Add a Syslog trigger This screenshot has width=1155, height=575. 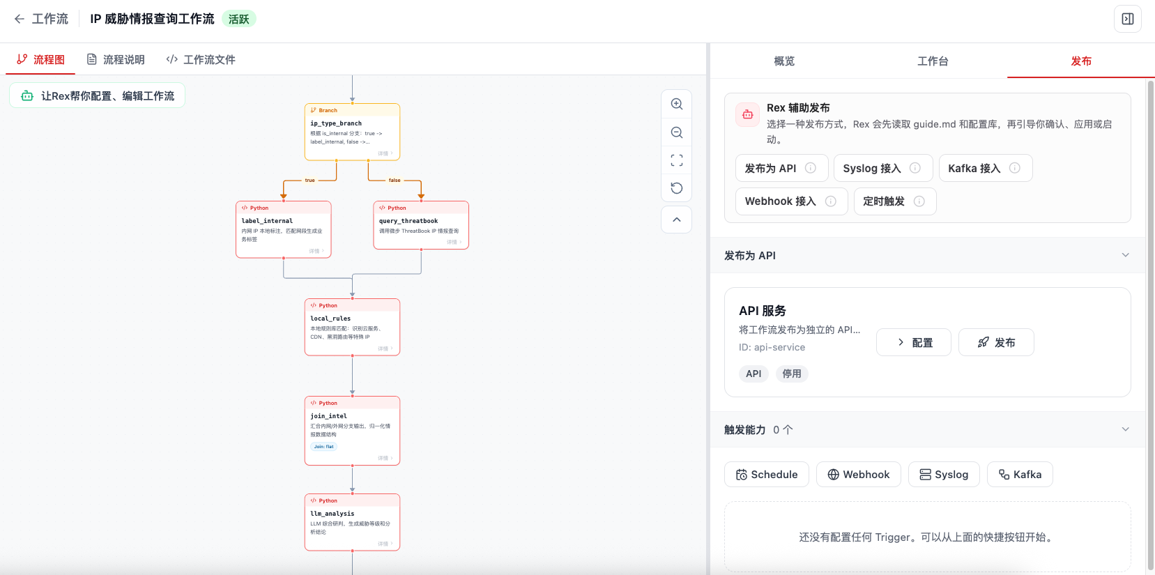[944, 475]
